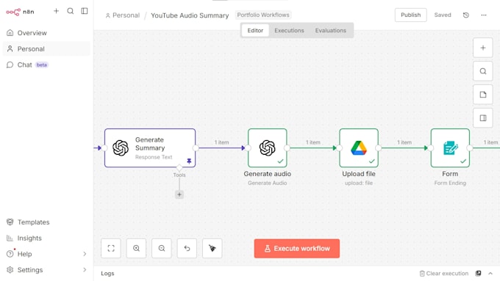Tidy up workflow with broom icon
The image size is (500, 281).
pos(212,248)
